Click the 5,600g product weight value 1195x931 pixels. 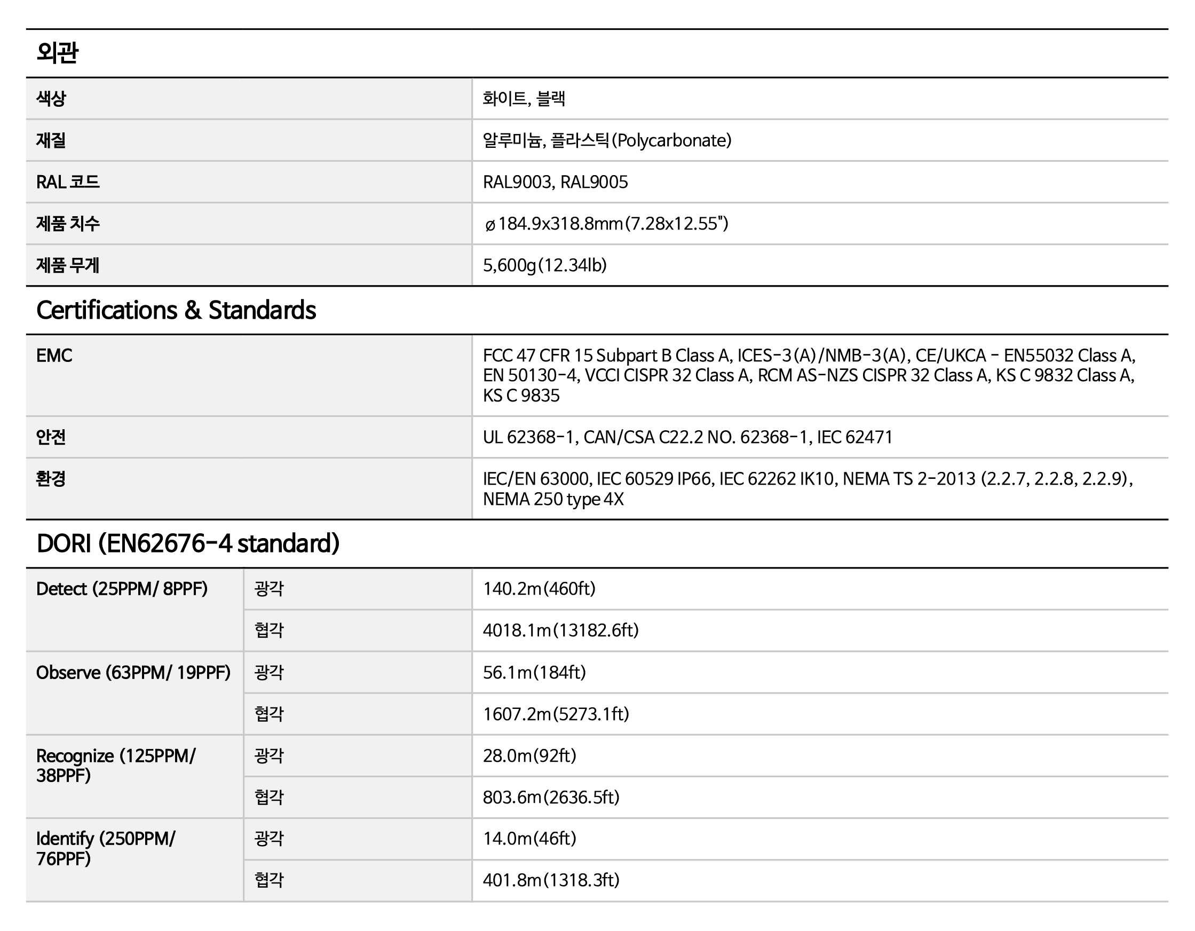544,265
